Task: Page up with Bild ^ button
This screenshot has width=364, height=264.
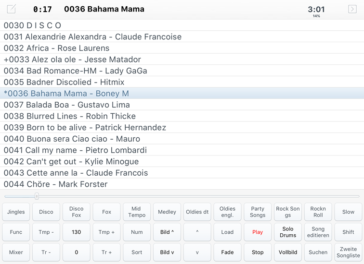Action: coord(167,232)
